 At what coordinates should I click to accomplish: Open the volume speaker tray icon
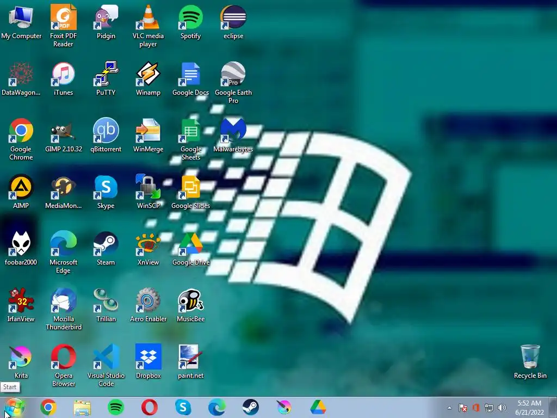[x=502, y=408]
